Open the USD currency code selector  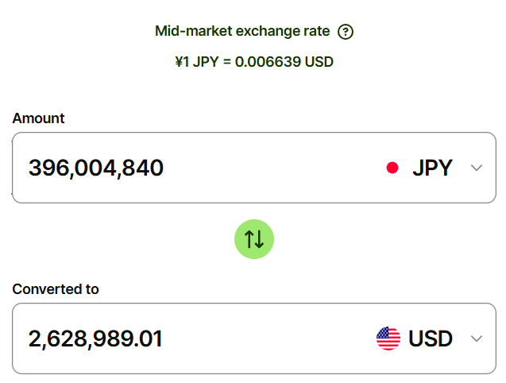[431, 339]
